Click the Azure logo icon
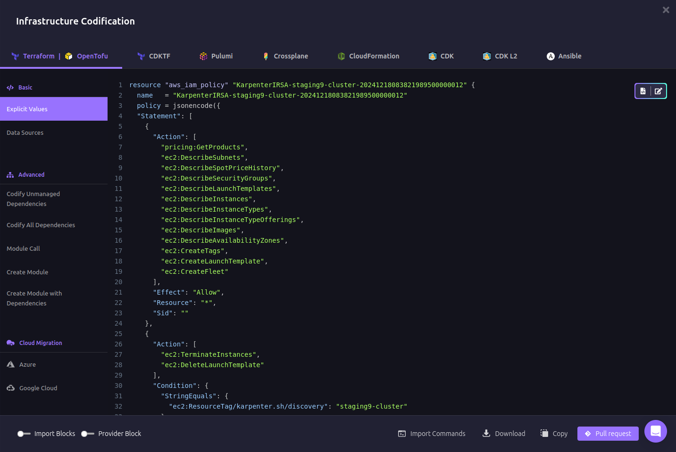The width and height of the screenshot is (676, 452). pyautogui.click(x=11, y=364)
